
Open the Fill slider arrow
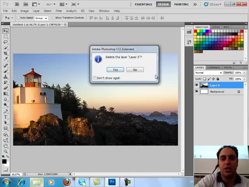click(x=245, y=79)
